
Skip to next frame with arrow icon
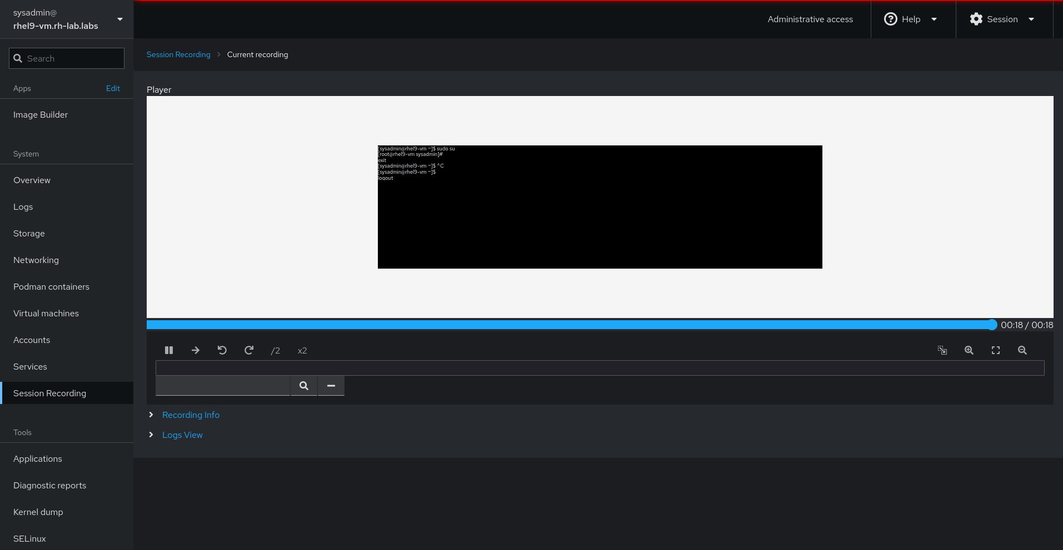coord(196,350)
